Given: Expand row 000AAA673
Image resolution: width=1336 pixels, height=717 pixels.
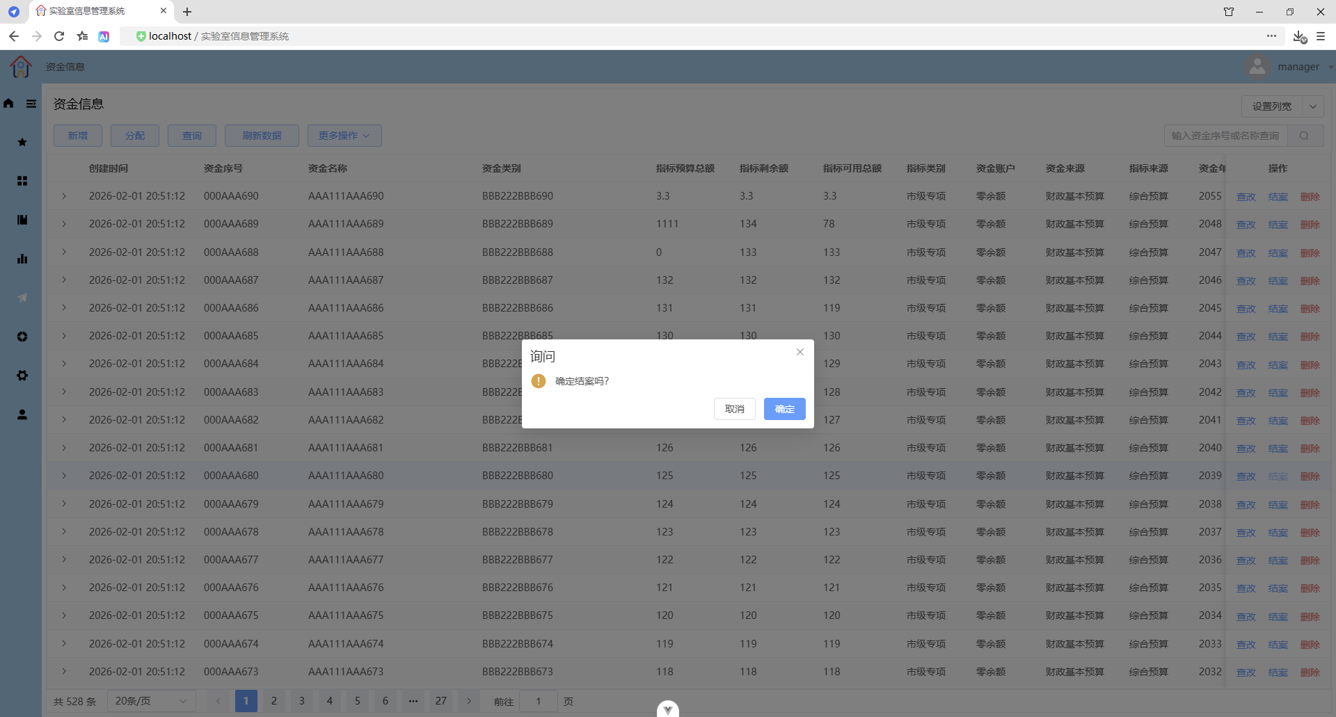Looking at the screenshot, I should tap(64, 672).
